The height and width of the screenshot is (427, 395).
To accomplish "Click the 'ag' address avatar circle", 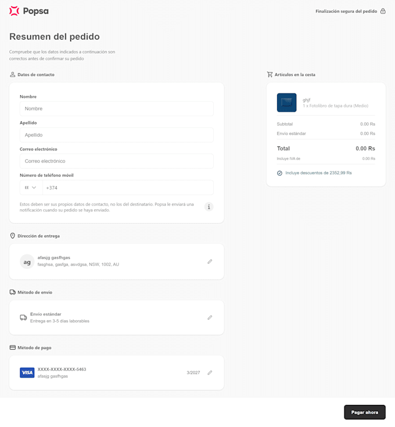I will pyautogui.click(x=27, y=261).
